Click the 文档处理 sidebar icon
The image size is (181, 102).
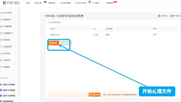[x=1, y=60]
